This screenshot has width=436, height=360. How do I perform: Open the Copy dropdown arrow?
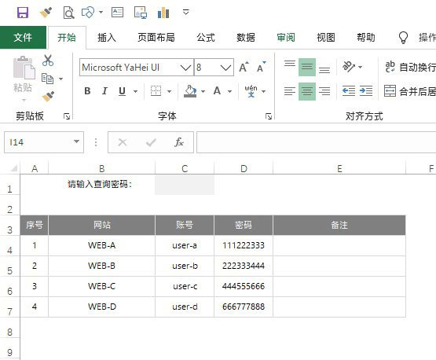click(x=60, y=79)
